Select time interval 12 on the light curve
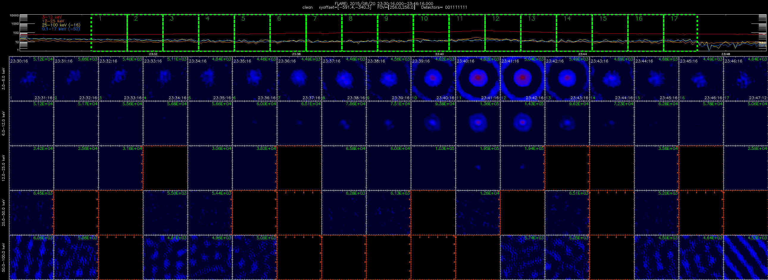 503,33
